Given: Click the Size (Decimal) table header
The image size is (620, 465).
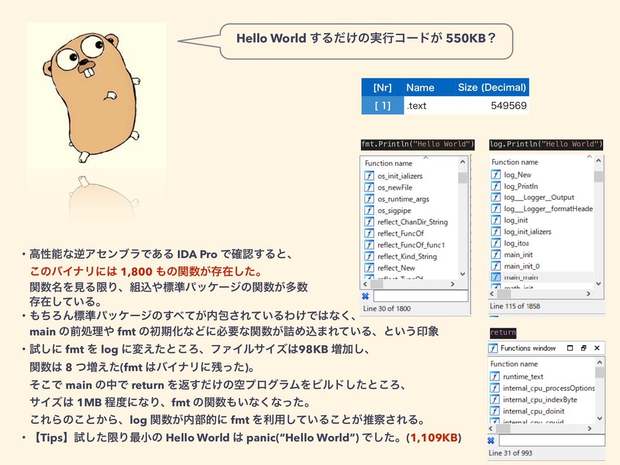Looking at the screenshot, I should click(x=492, y=87).
